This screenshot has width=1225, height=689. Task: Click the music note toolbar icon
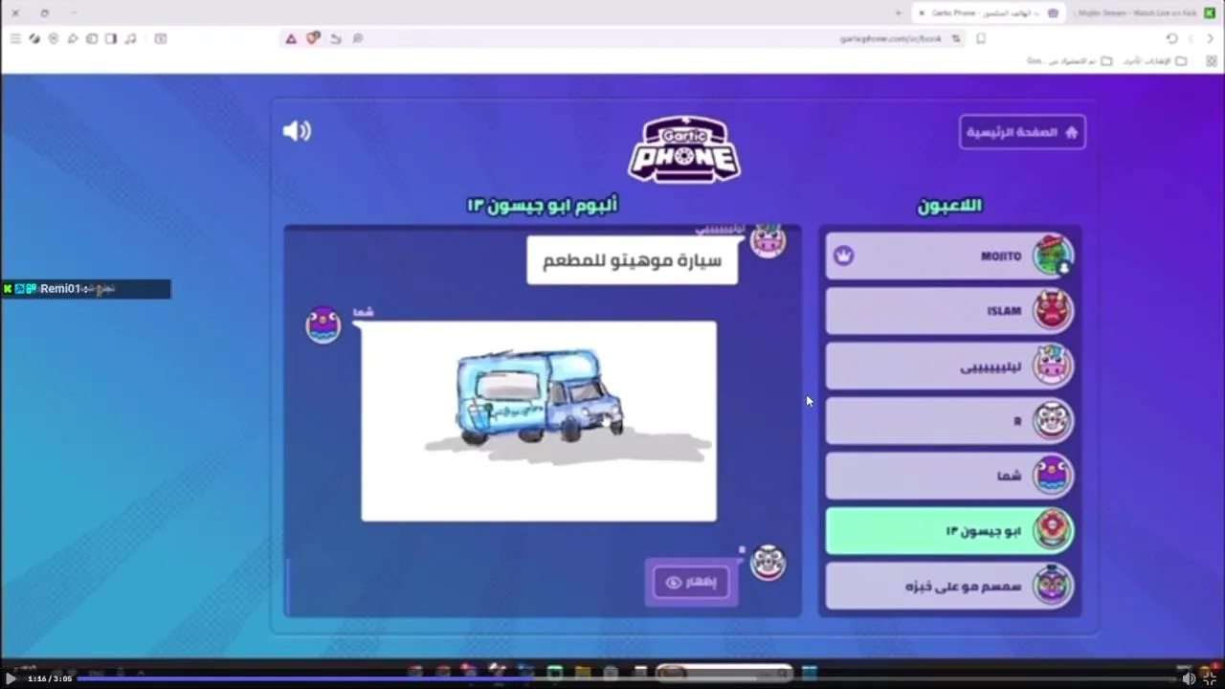(x=131, y=38)
